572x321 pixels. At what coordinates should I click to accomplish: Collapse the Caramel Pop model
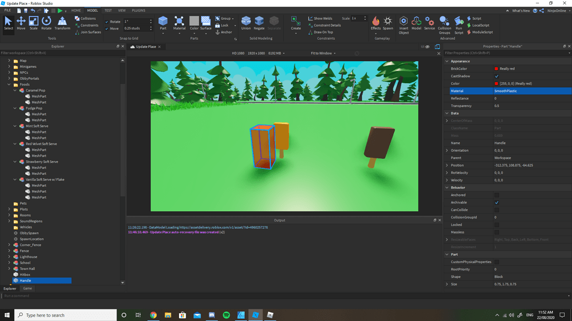click(15, 90)
